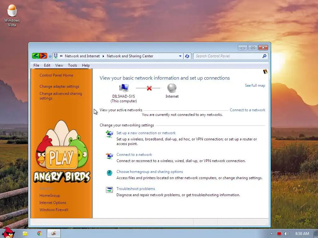Open Set up a new connection or network
The image size is (318, 238).
click(146, 133)
